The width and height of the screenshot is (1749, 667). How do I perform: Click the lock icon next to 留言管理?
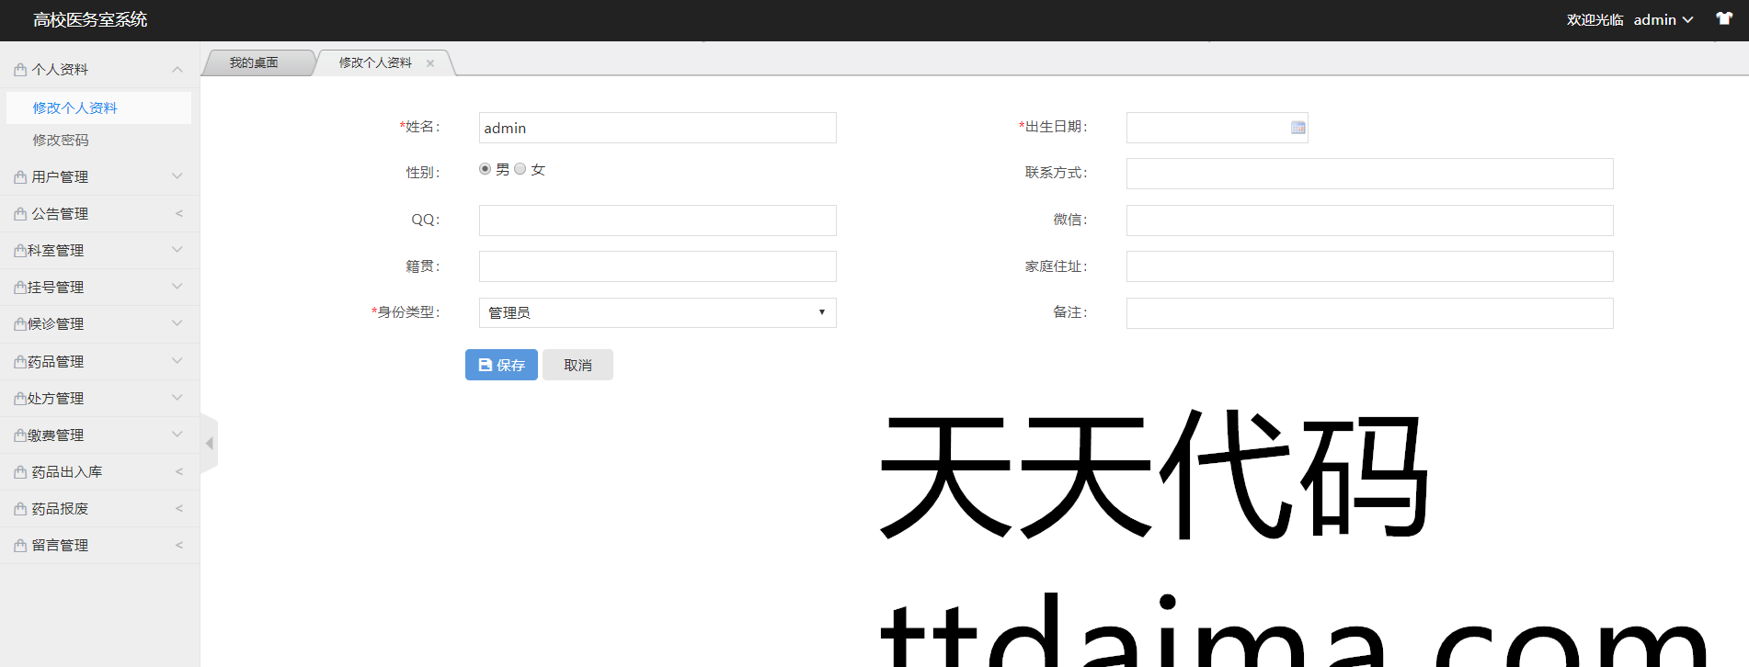20,546
